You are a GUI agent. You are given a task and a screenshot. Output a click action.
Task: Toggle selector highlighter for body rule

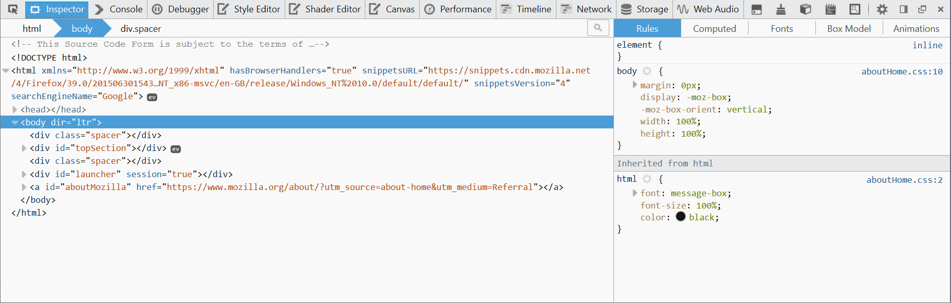[x=647, y=71]
